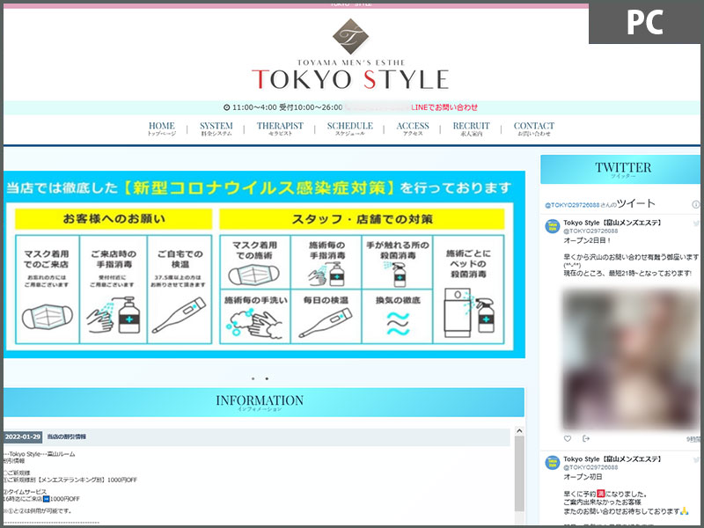Go to the THERAPIST page

280,128
